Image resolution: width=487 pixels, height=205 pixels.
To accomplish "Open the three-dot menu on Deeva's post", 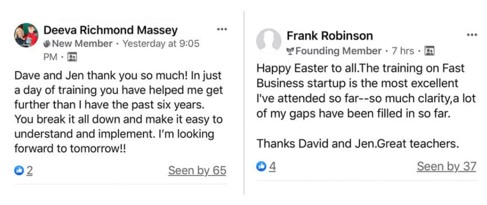I will [x=222, y=29].
